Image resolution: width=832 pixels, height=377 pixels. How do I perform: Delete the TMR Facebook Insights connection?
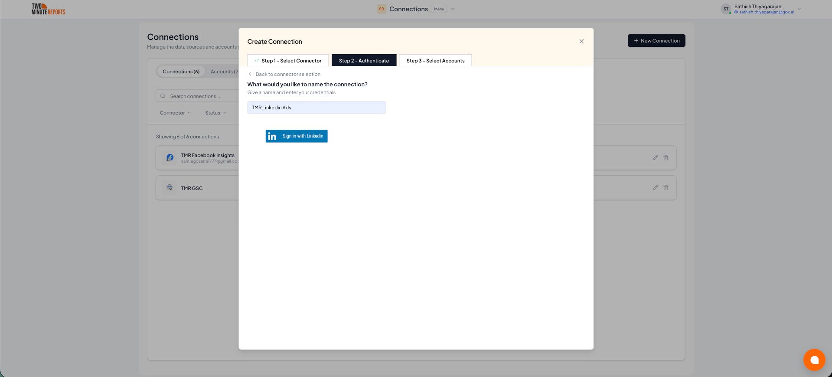point(666,158)
